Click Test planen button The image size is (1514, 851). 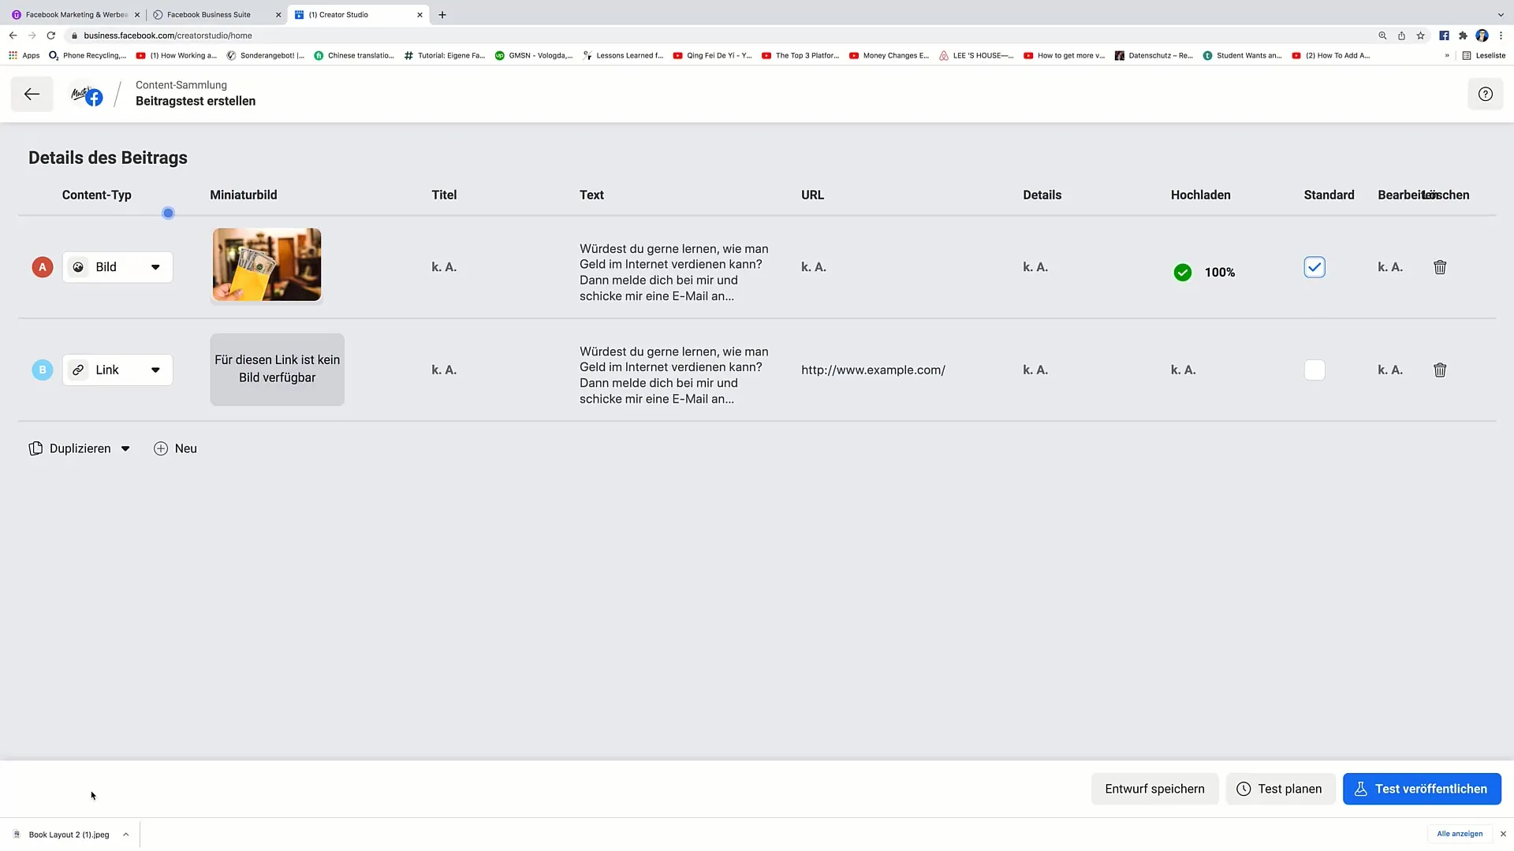(1280, 789)
